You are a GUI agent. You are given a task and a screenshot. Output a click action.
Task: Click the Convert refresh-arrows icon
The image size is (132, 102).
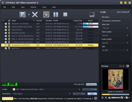tap(46, 15)
